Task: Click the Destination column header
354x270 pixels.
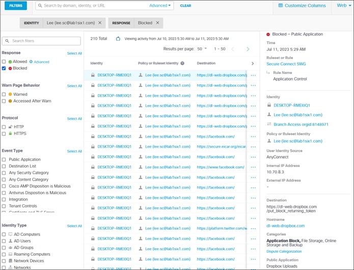Action: tap(206, 63)
